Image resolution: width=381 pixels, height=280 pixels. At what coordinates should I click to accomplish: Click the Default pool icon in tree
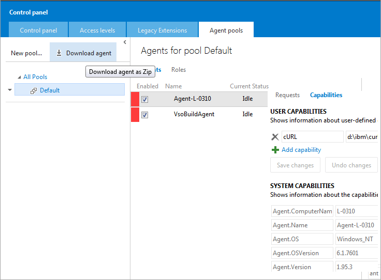pos(34,90)
